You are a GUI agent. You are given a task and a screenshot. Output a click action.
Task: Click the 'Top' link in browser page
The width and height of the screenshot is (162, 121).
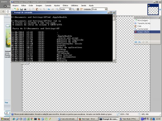tap(6, 103)
